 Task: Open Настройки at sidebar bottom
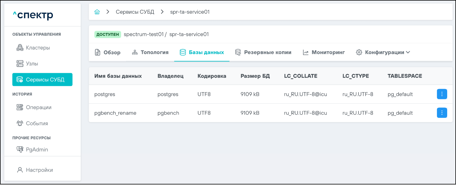(x=39, y=170)
